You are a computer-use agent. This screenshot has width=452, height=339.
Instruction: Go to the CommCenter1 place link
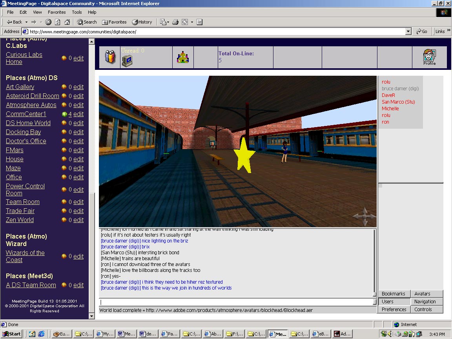pyautogui.click(x=26, y=114)
